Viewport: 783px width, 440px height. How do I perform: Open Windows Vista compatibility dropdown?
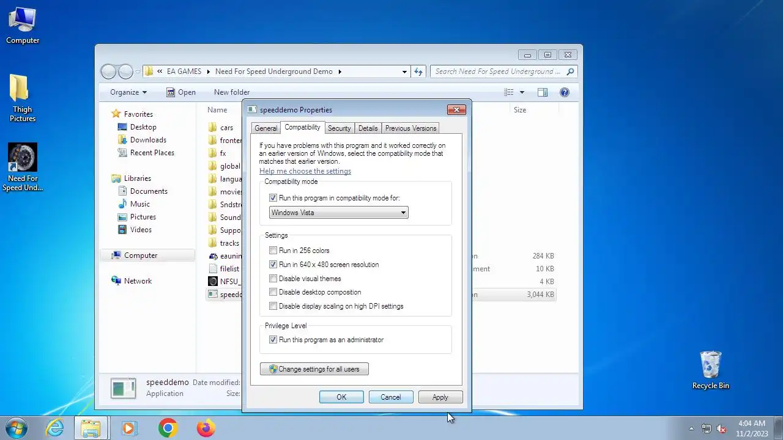click(338, 213)
